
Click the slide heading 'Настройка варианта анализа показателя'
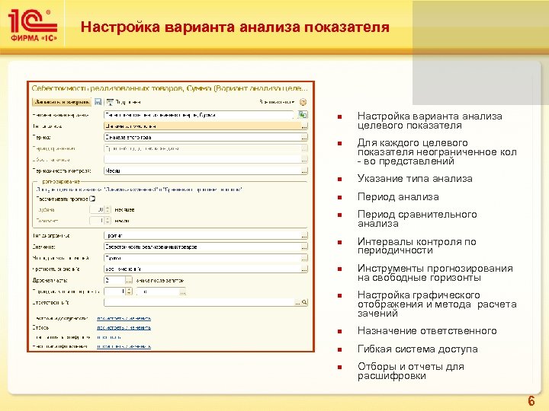[235, 27]
